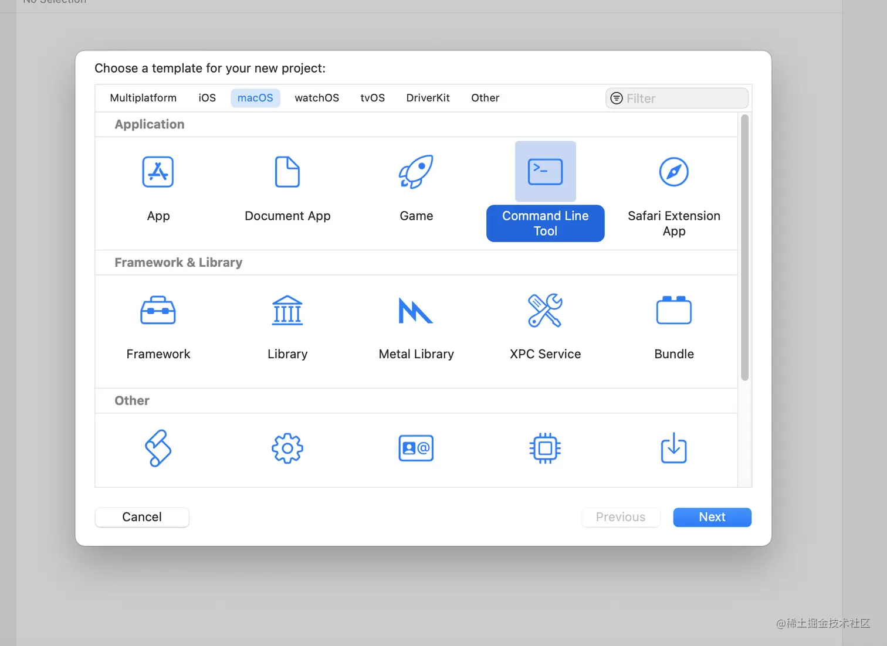Viewport: 887px width, 646px height.
Task: Click the "Bundle" label
Action: [674, 354]
